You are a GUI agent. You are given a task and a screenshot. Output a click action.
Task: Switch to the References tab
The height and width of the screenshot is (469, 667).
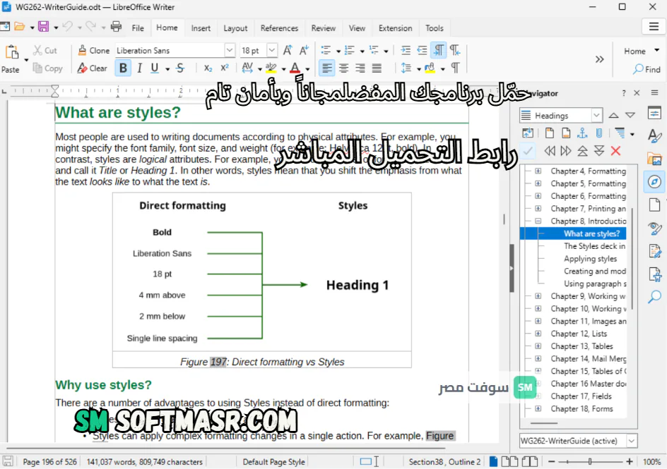(x=279, y=28)
